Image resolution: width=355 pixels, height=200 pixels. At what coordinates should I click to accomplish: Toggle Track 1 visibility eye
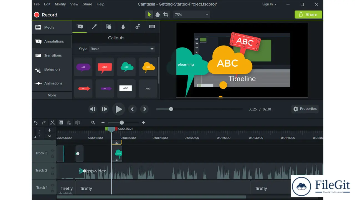click(52, 185)
